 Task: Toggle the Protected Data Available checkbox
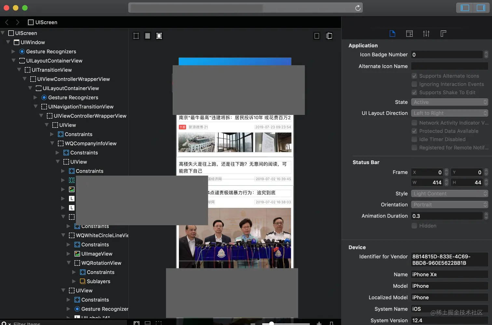click(414, 131)
